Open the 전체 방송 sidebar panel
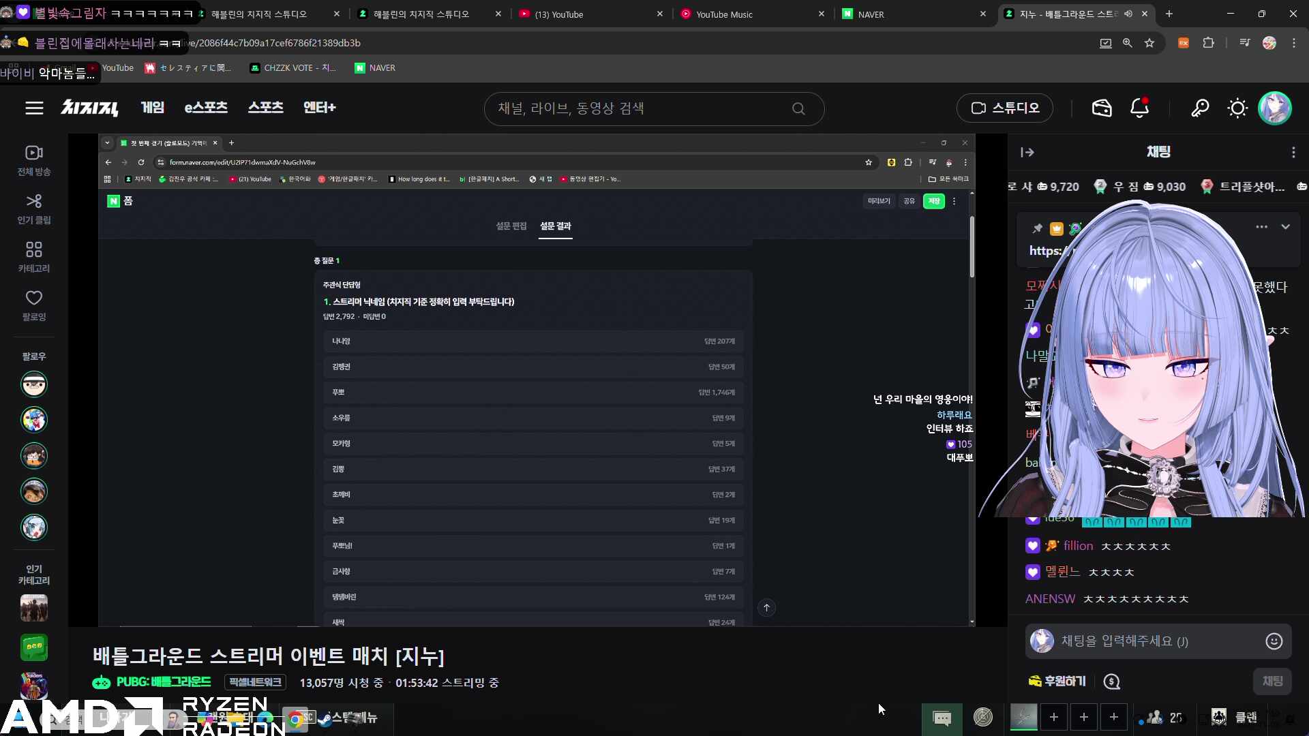Screen dimensions: 1309x736 click(x=33, y=159)
